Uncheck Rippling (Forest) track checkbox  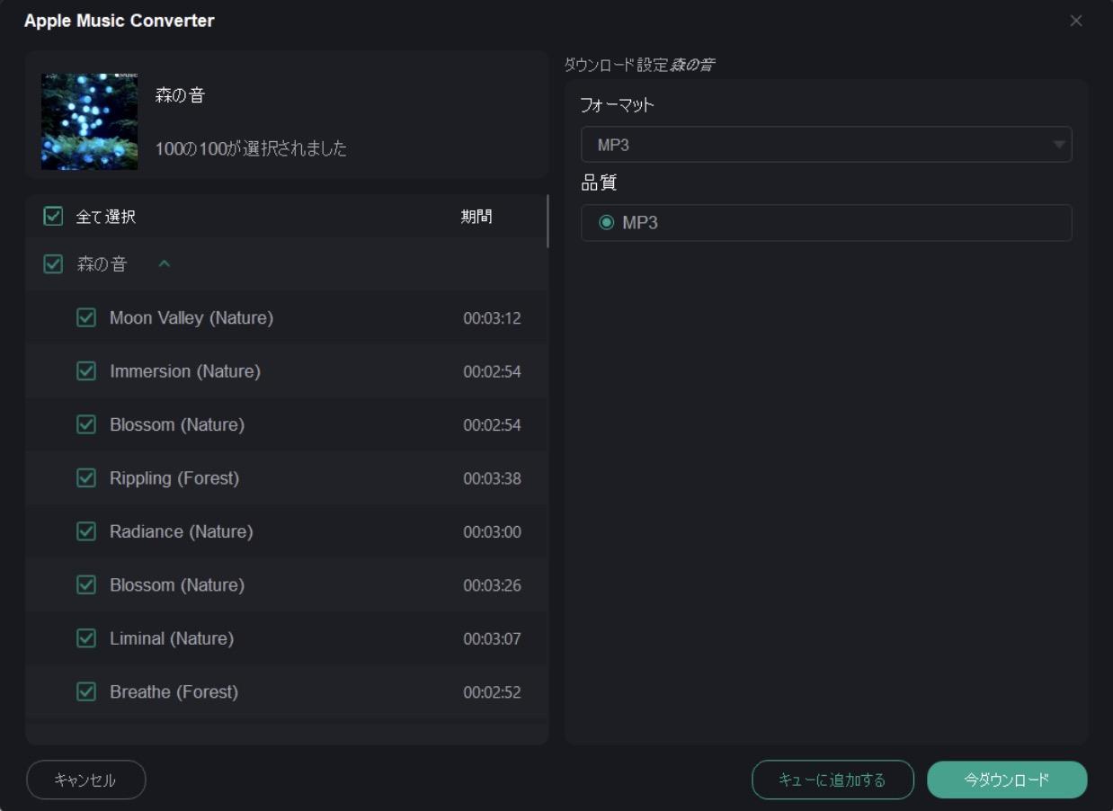(86, 478)
